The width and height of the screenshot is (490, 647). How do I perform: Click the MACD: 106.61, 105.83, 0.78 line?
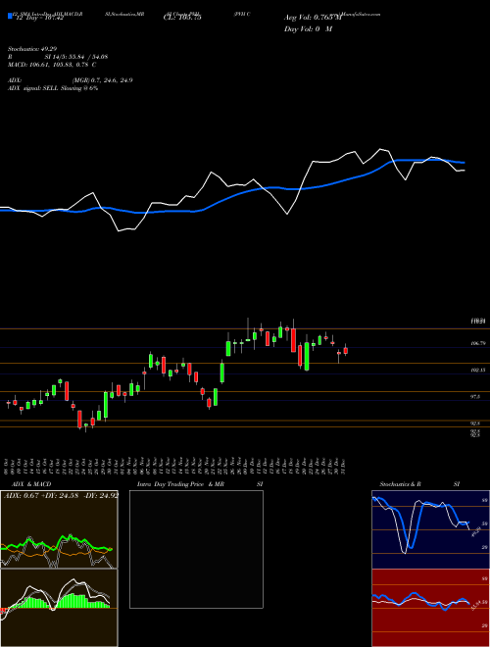pos(52,65)
